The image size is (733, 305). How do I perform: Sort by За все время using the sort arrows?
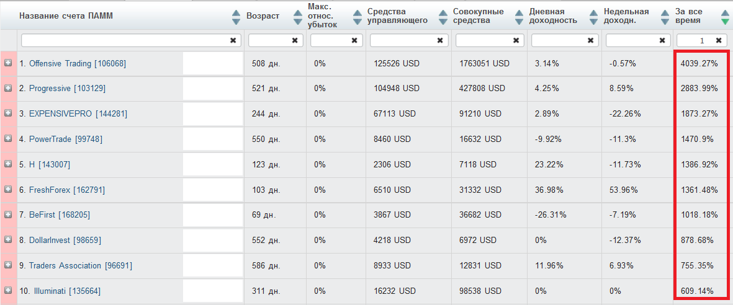(x=724, y=17)
